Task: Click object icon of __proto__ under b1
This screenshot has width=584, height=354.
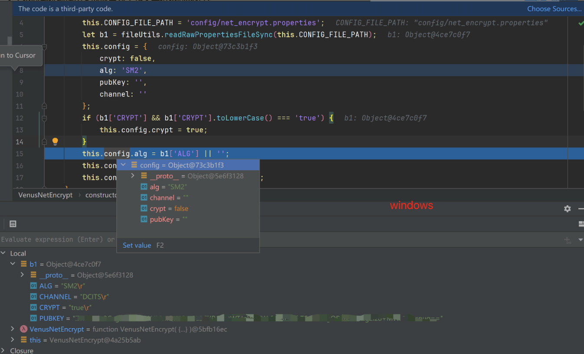Action: point(33,275)
